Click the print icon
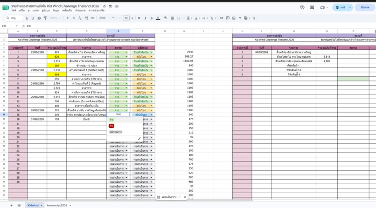 pos(39,18)
